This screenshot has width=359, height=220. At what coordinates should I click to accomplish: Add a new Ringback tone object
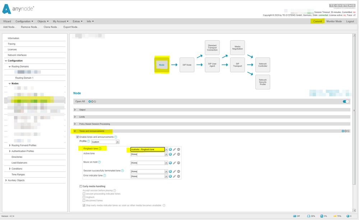pos(170,149)
